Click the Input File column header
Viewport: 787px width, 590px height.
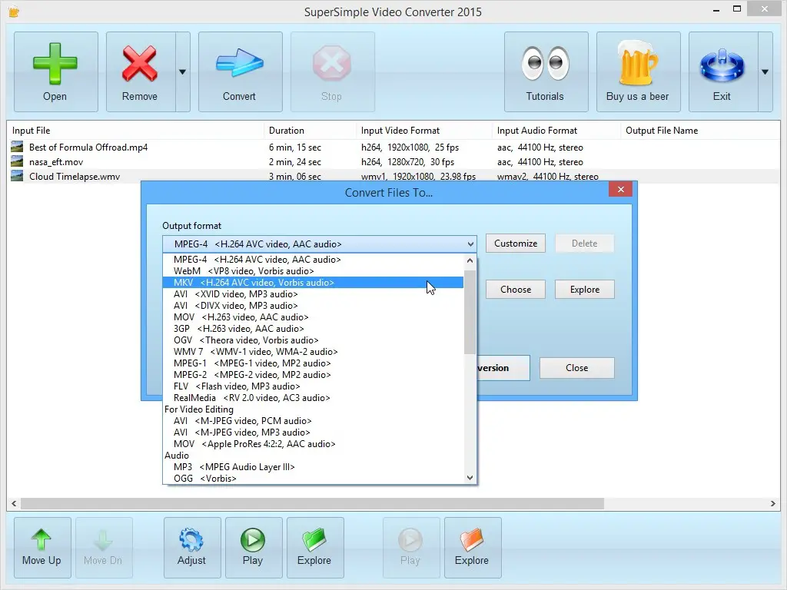135,131
